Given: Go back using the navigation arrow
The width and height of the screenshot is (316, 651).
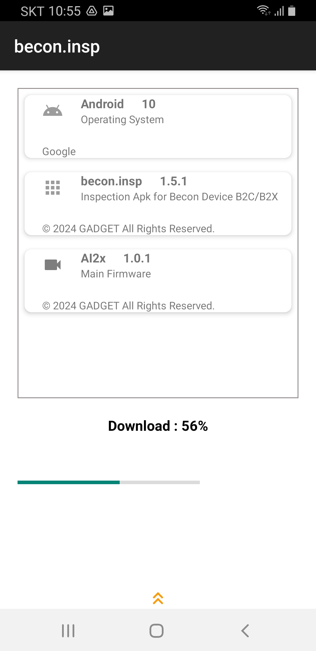Looking at the screenshot, I should coord(245,630).
